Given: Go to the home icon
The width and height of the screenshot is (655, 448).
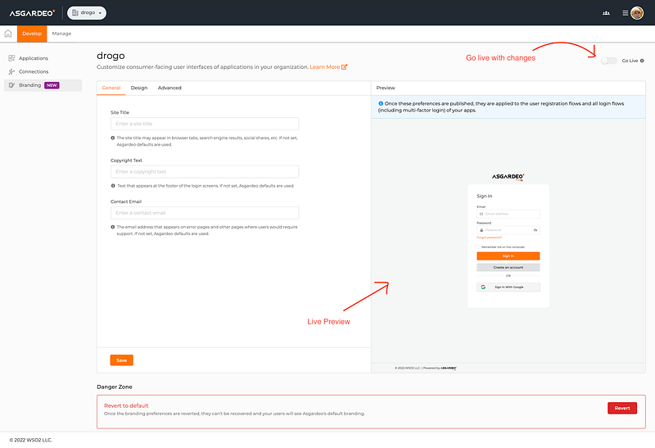Looking at the screenshot, I should tap(8, 34).
